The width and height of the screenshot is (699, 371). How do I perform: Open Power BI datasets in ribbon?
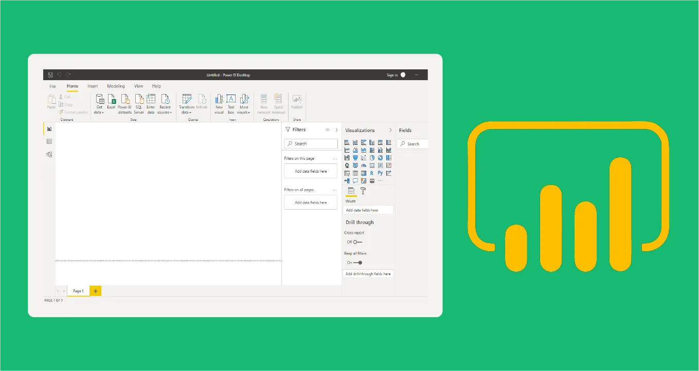tap(125, 104)
